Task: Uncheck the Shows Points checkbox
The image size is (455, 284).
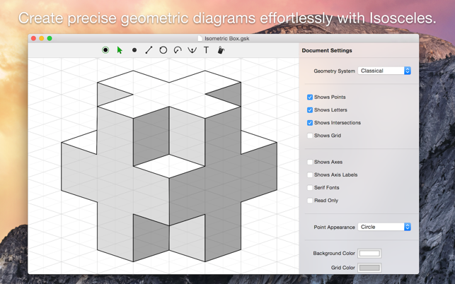Action: [310, 97]
